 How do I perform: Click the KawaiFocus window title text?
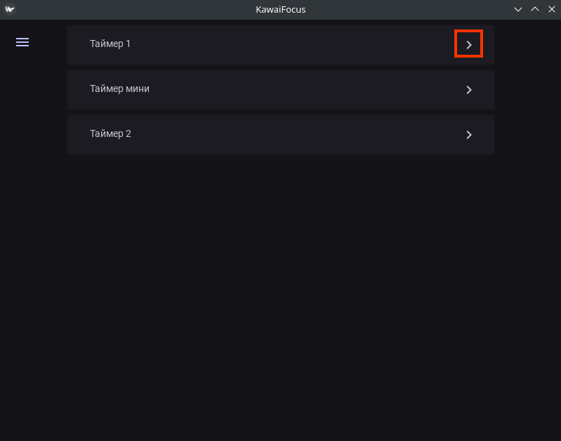pyautogui.click(x=281, y=9)
